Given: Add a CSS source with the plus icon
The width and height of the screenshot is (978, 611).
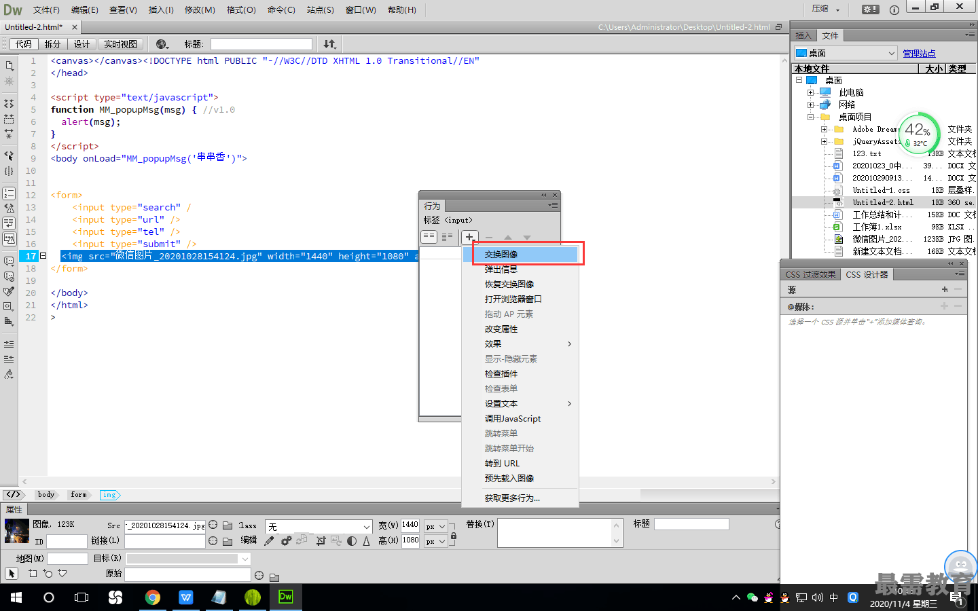Looking at the screenshot, I should tap(945, 289).
